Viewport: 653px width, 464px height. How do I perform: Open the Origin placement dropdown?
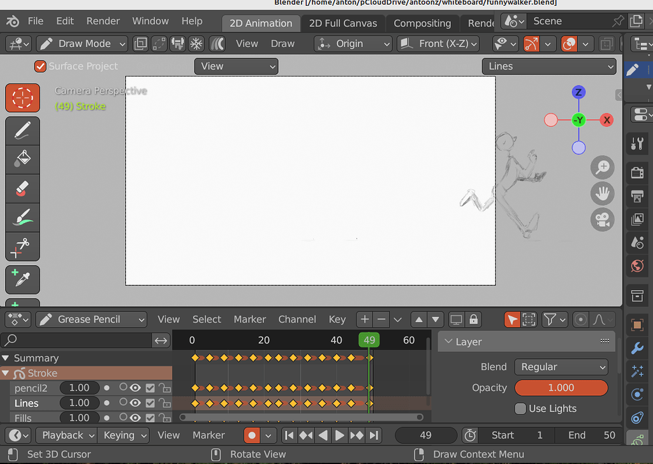pos(353,44)
